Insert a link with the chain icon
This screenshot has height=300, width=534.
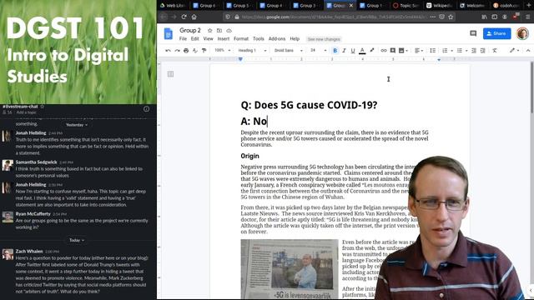pyautogui.click(x=384, y=50)
